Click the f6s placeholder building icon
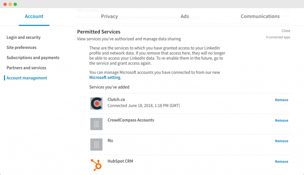The width and height of the screenshot is (304, 175). click(96, 144)
